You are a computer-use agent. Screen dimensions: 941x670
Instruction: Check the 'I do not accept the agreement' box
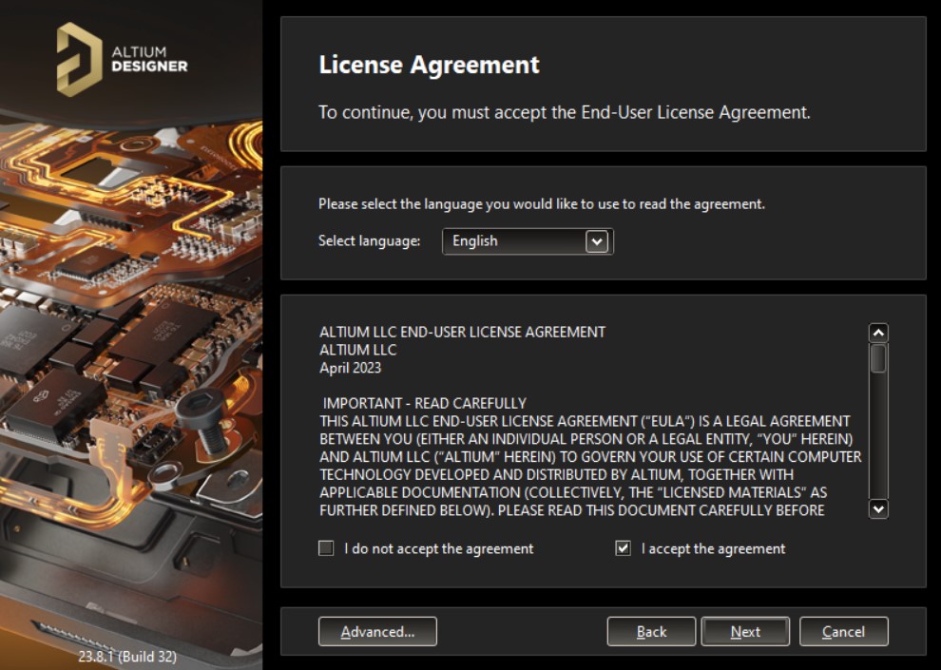[327, 548]
